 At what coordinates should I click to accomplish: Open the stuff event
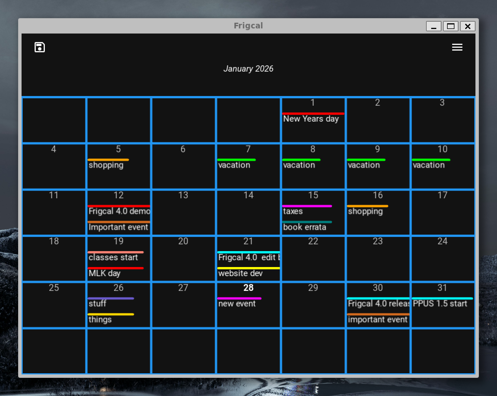pyautogui.click(x=111, y=303)
